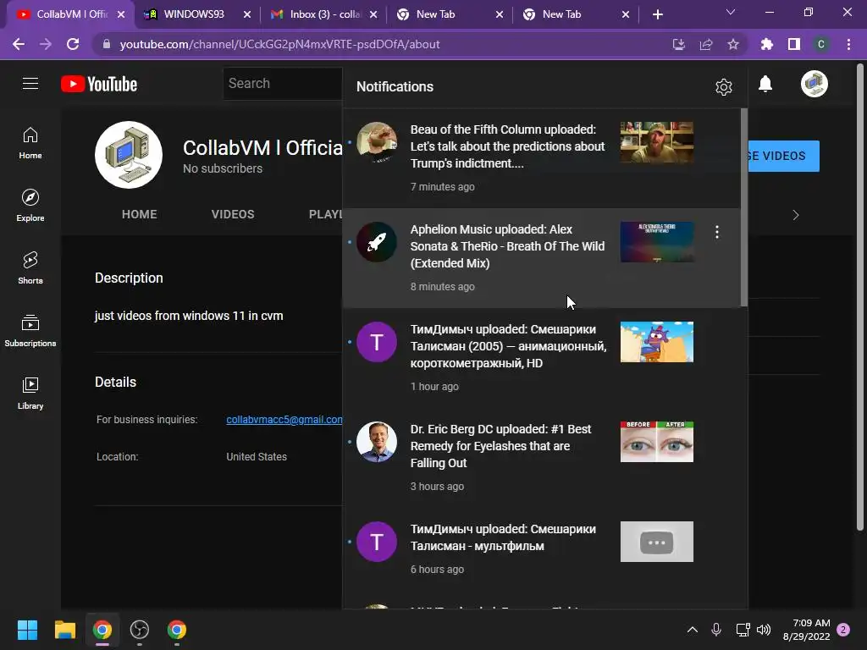Go to the YouTube logo home link

point(99,84)
